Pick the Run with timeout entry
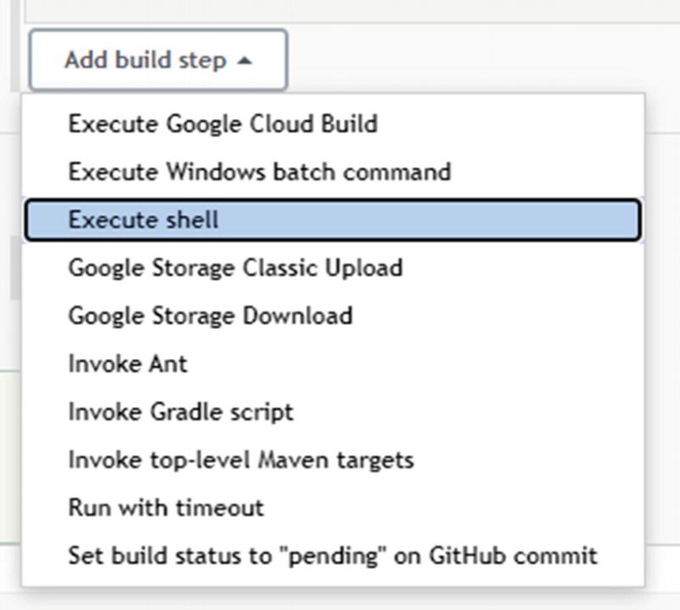 click(x=165, y=507)
